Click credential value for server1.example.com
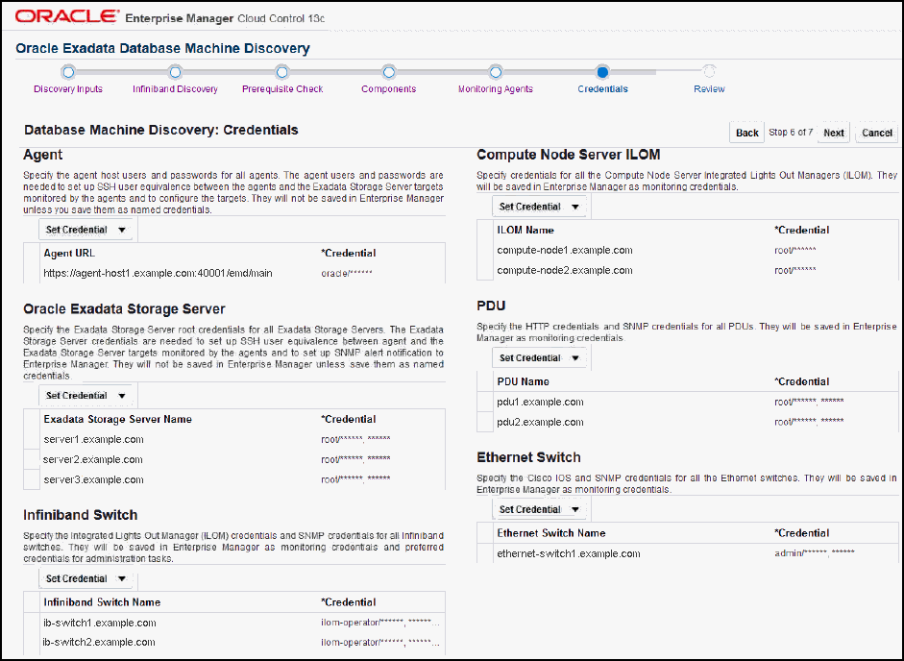 coord(355,439)
